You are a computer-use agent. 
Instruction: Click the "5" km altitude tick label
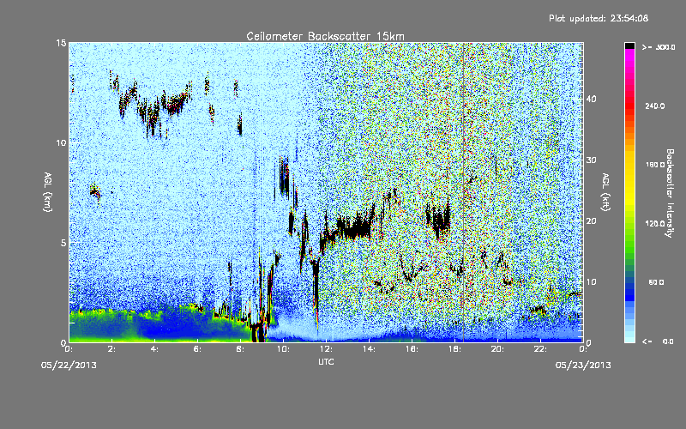63,243
